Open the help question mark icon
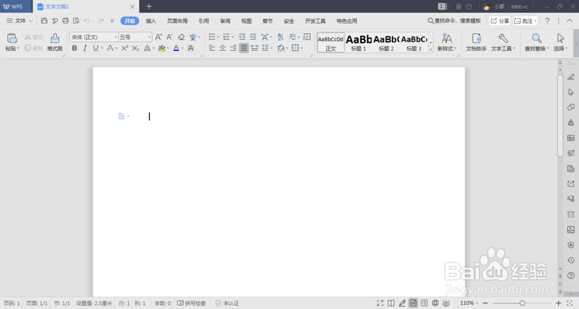The width and height of the screenshot is (579, 309). coord(547,21)
